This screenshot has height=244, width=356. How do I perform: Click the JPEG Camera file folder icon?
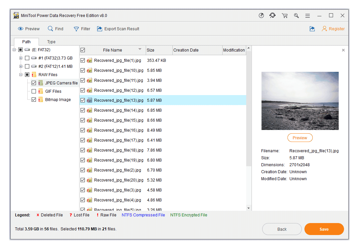tap(41, 83)
